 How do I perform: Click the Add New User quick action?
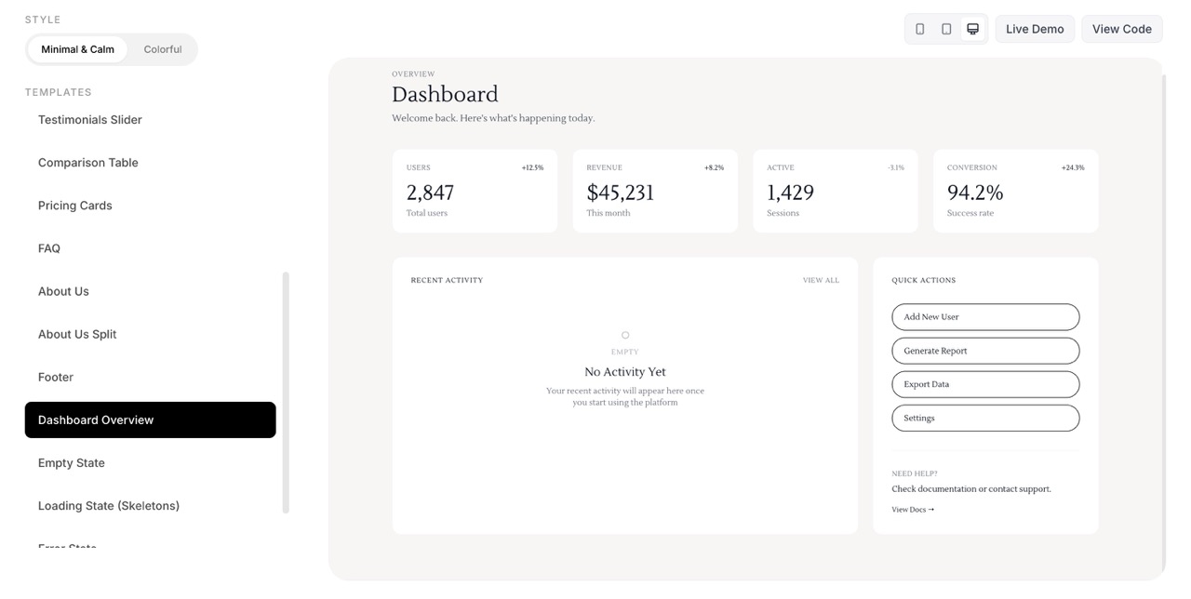pyautogui.click(x=984, y=316)
